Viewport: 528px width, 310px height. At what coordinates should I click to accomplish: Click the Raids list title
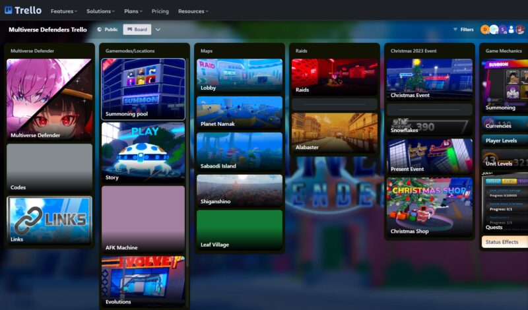click(x=302, y=51)
